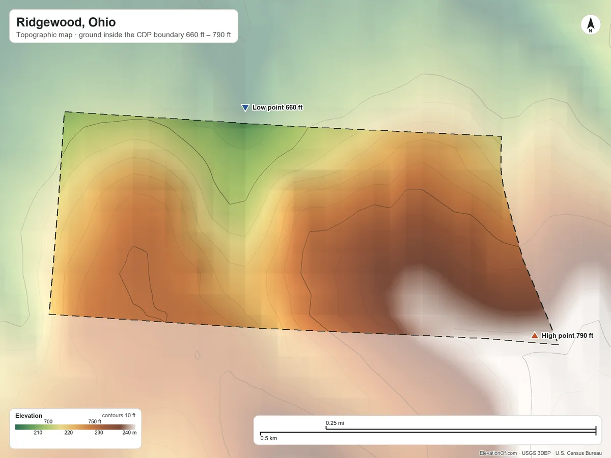Image resolution: width=611 pixels, height=458 pixels.
Task: Click the 'ElevationOf.com' attribution text
Action: pyautogui.click(x=498, y=453)
